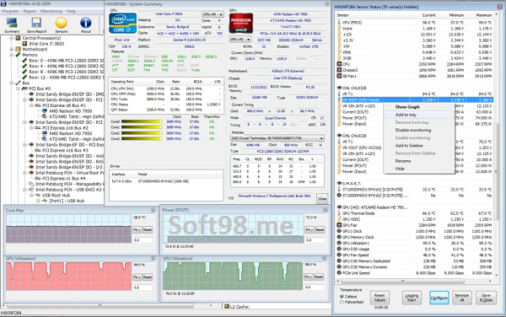The height and width of the screenshot is (317, 506).
Task: Open the Monitoring menu
Action: (x=51, y=11)
